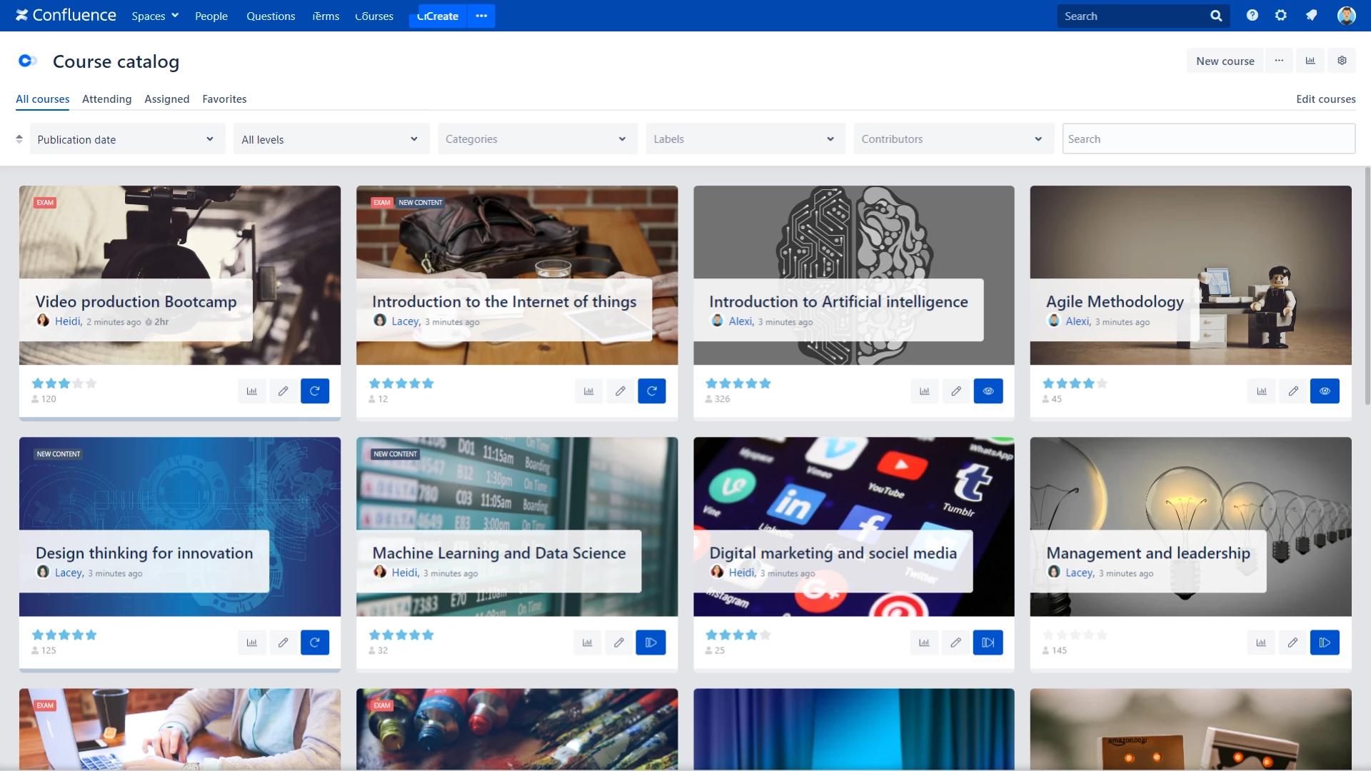Open All levels dropdown

[331, 139]
